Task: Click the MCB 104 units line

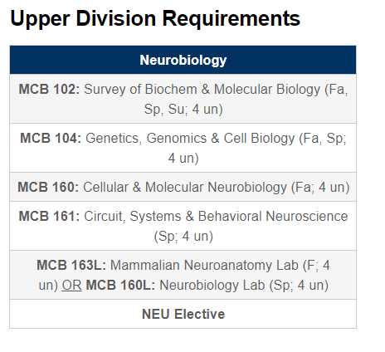Action: (183, 158)
